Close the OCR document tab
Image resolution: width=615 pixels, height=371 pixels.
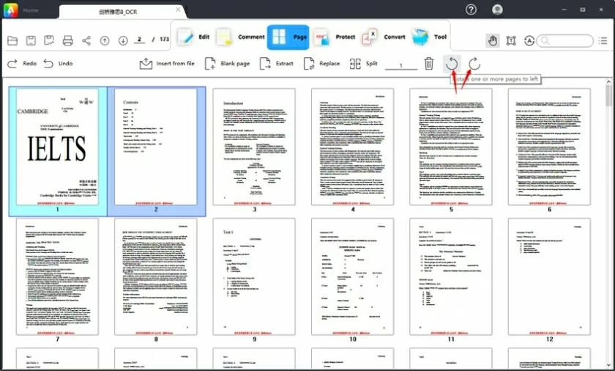click(178, 10)
